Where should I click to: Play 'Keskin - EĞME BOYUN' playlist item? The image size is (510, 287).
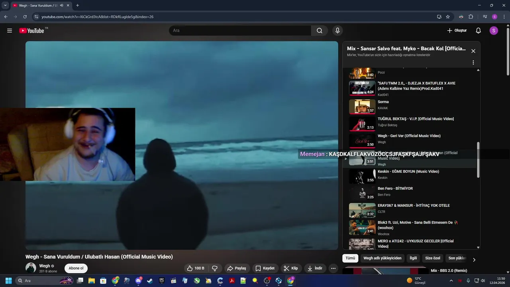410,176
